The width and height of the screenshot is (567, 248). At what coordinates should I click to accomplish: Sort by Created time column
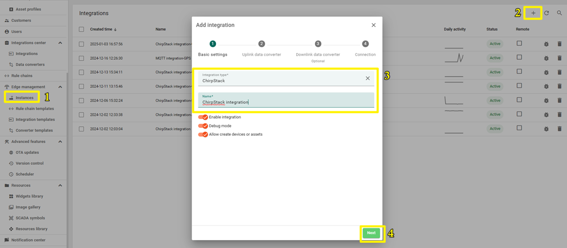[x=103, y=29]
